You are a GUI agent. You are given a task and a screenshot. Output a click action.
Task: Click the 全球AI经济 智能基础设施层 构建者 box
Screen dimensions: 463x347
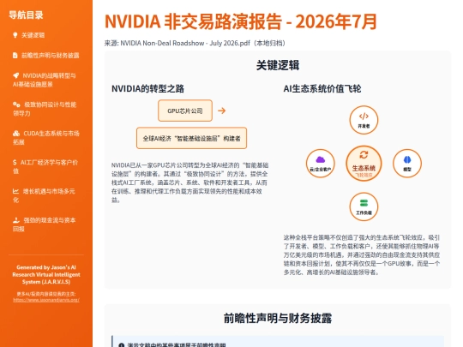(x=191, y=138)
